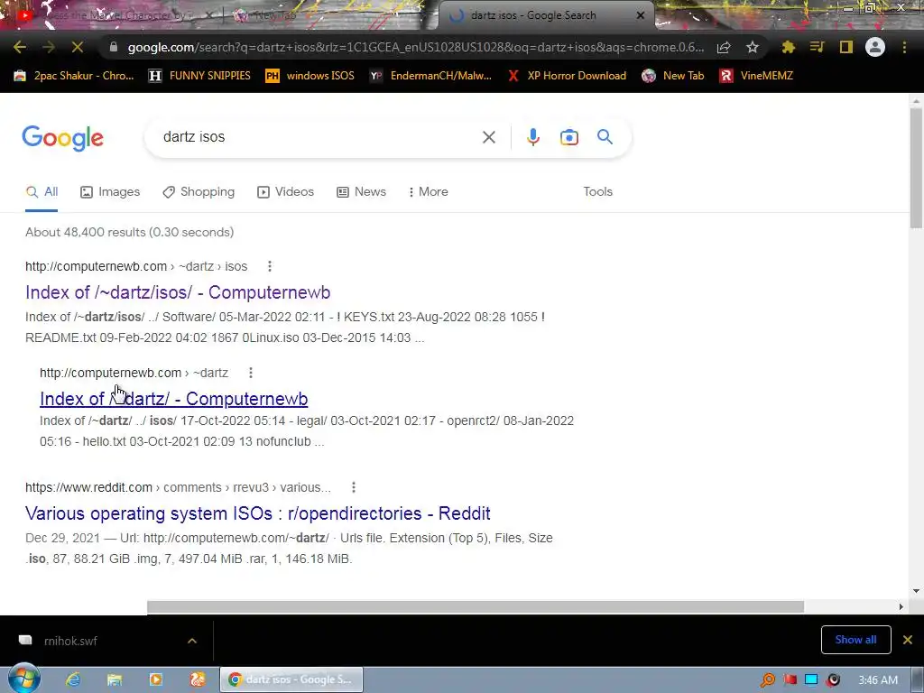
Task: Launch Windows Media Player from taskbar
Action: pyautogui.click(x=155, y=679)
